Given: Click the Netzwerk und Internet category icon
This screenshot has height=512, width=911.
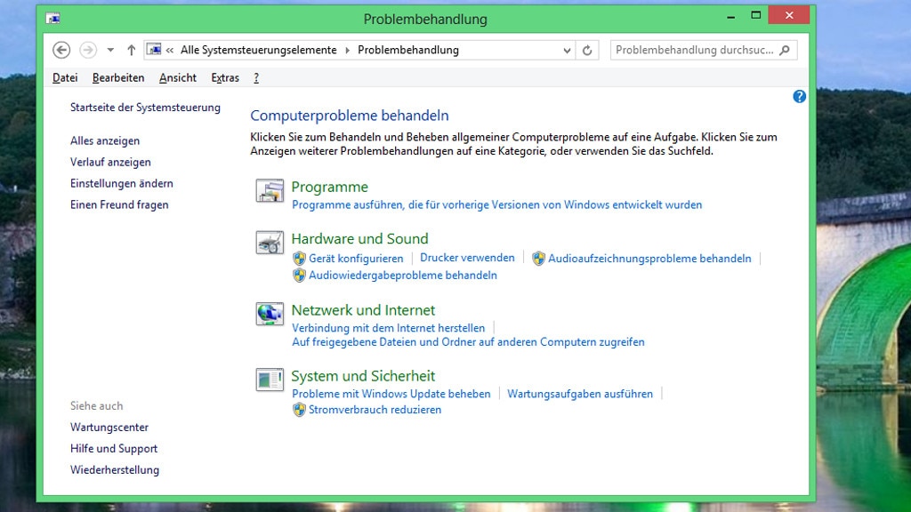Looking at the screenshot, I should coord(270,313).
